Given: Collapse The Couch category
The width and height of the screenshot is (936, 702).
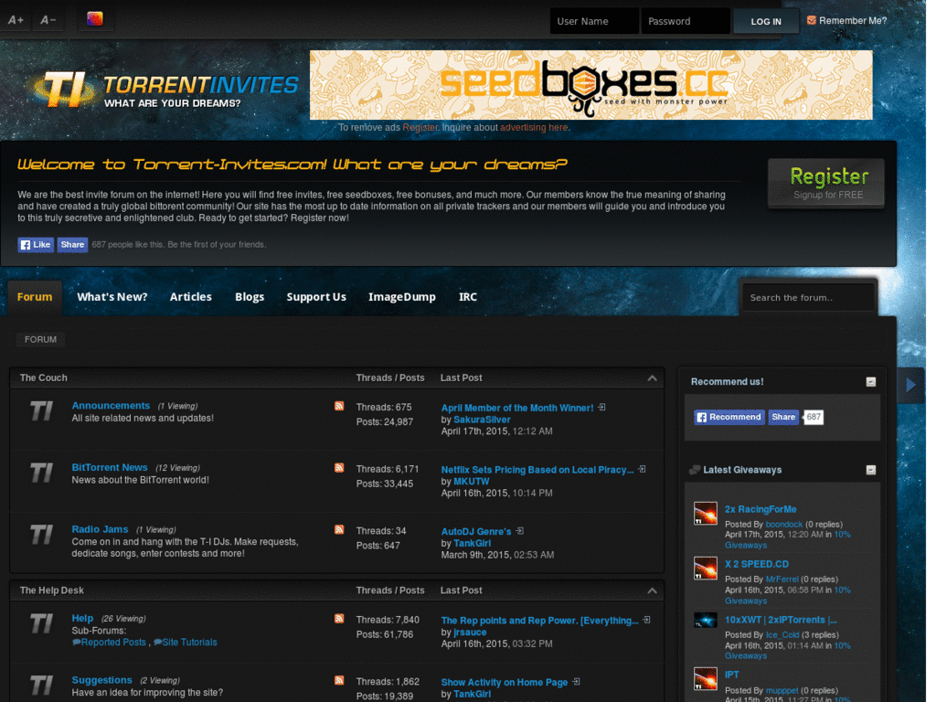Looking at the screenshot, I should (652, 378).
